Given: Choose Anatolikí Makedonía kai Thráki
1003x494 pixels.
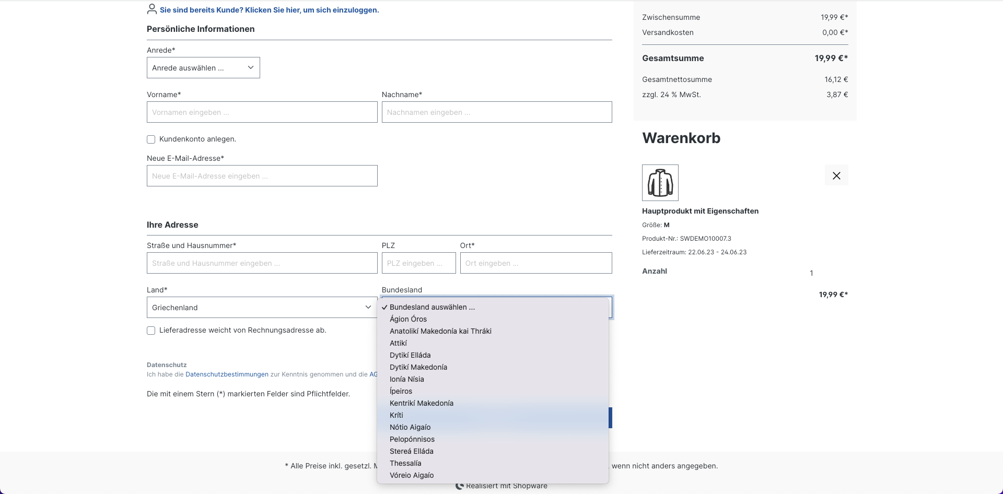Looking at the screenshot, I should [x=493, y=331].
